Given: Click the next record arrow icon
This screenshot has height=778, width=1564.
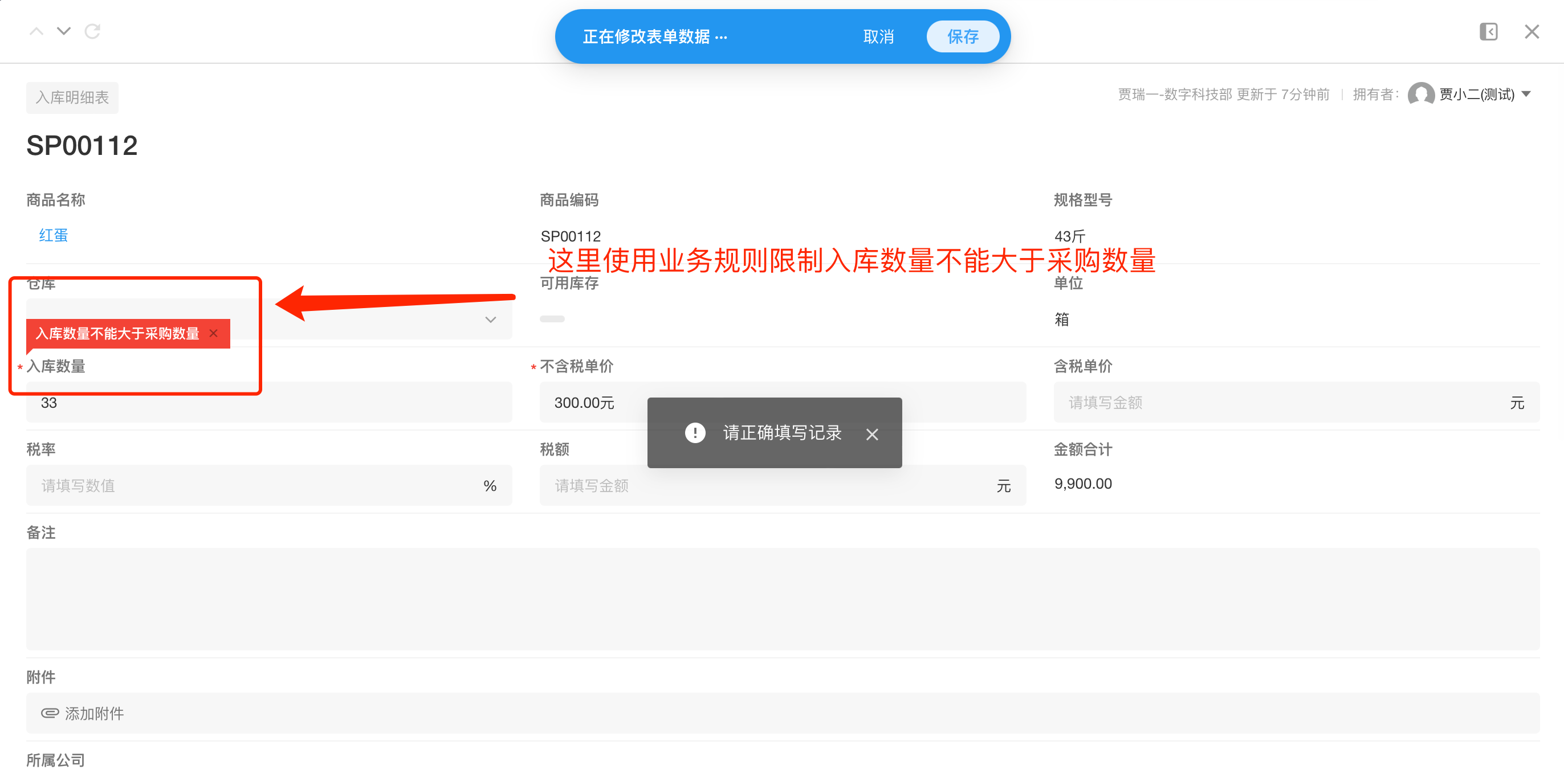Looking at the screenshot, I should click(64, 31).
